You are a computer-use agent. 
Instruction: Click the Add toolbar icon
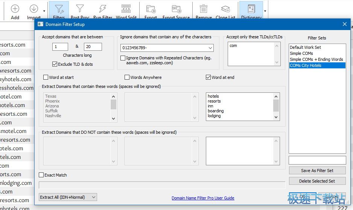point(15,10)
